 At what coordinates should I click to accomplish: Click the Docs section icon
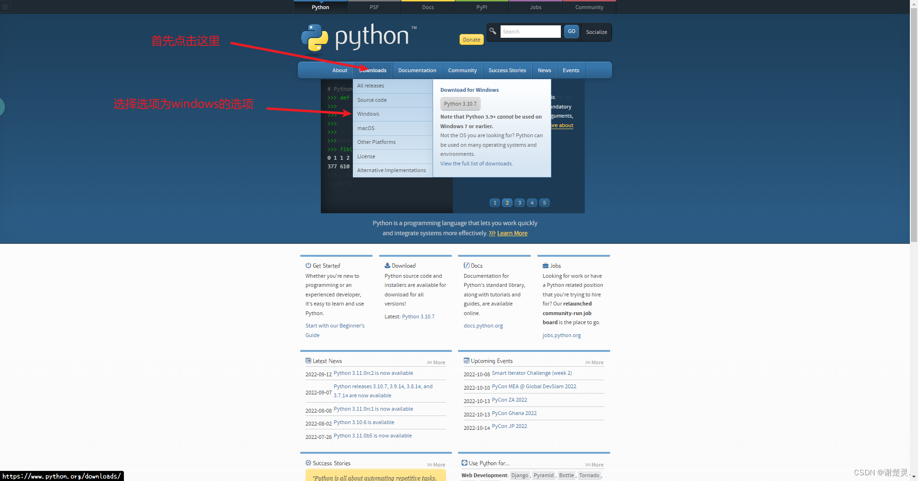coord(466,265)
